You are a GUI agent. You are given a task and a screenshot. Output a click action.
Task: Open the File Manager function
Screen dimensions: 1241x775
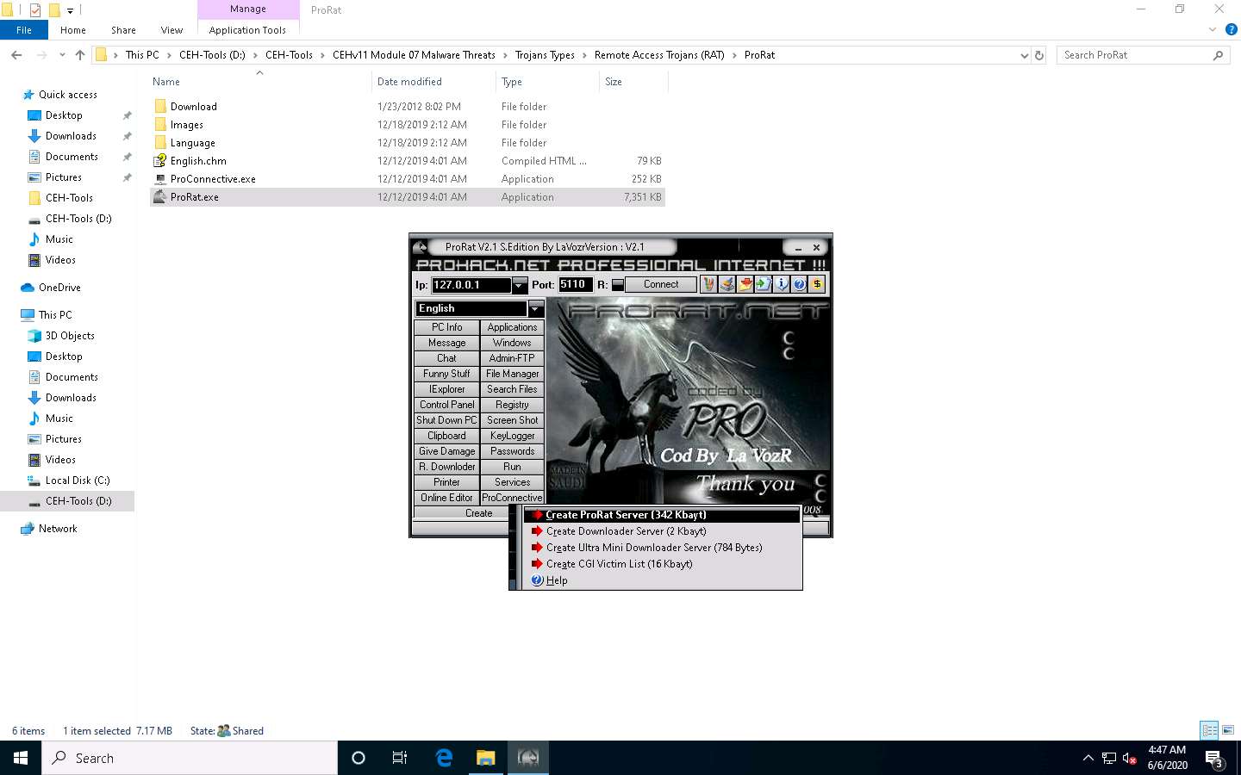click(512, 374)
